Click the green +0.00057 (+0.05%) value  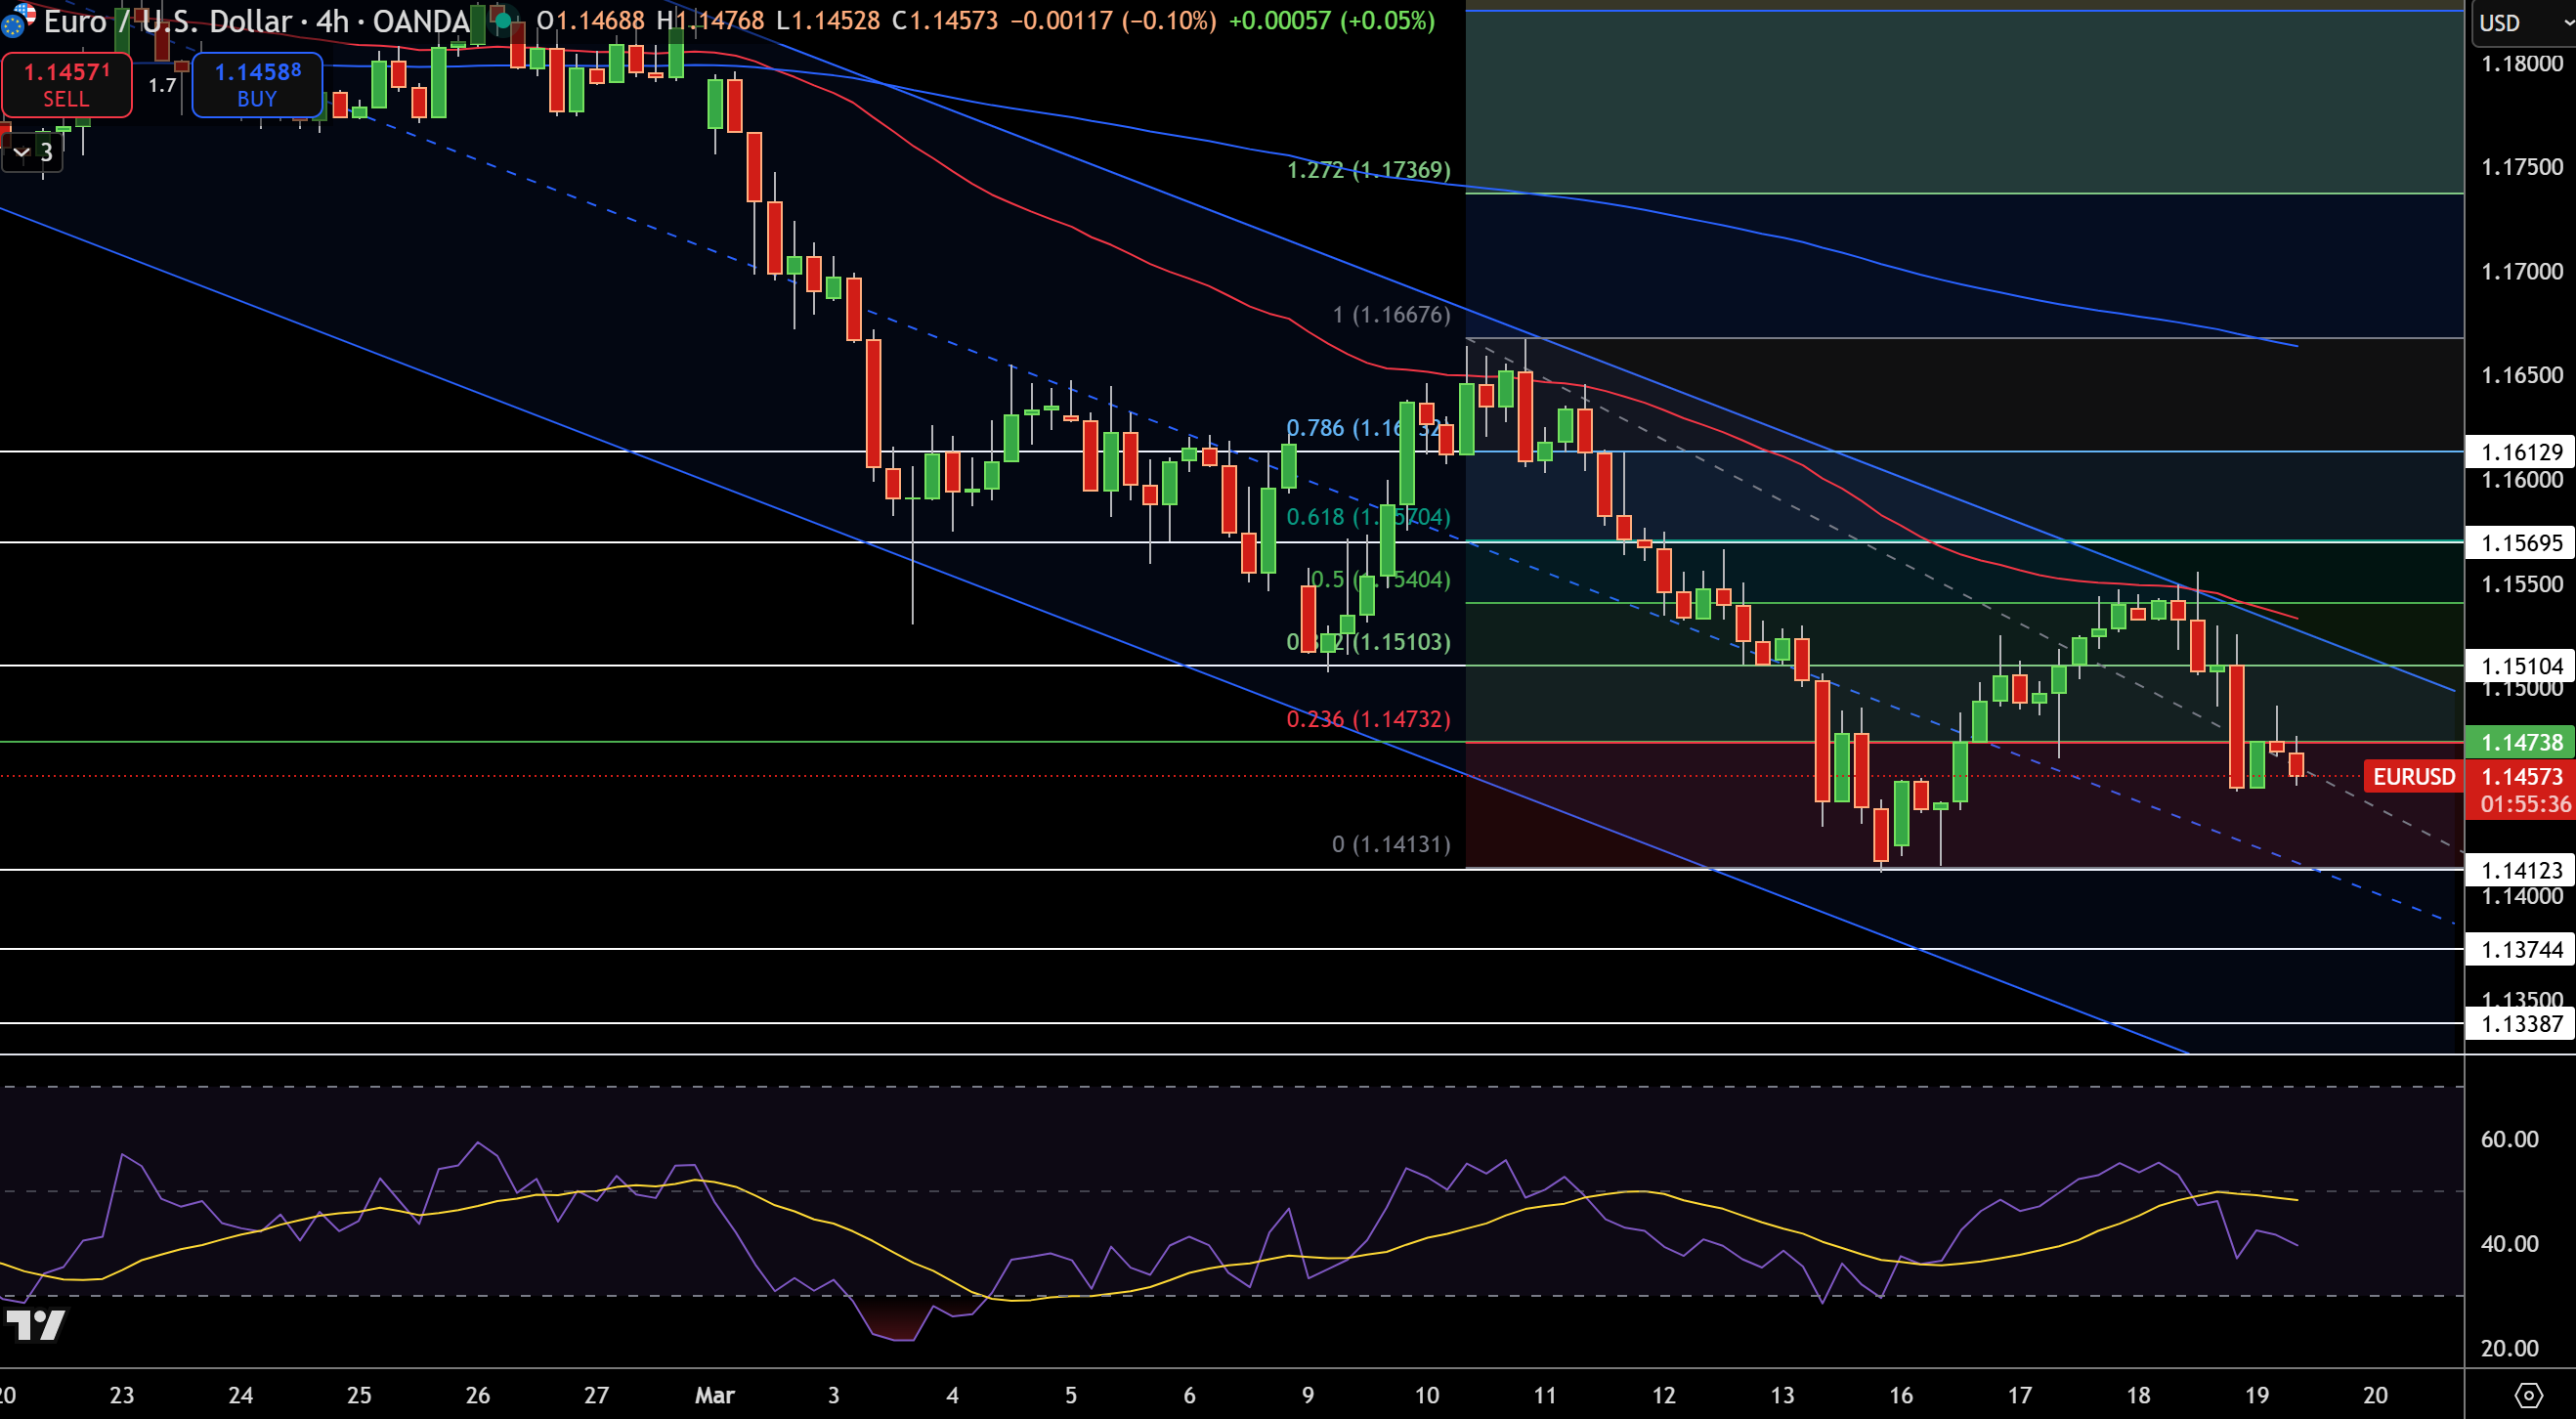(x=1331, y=21)
